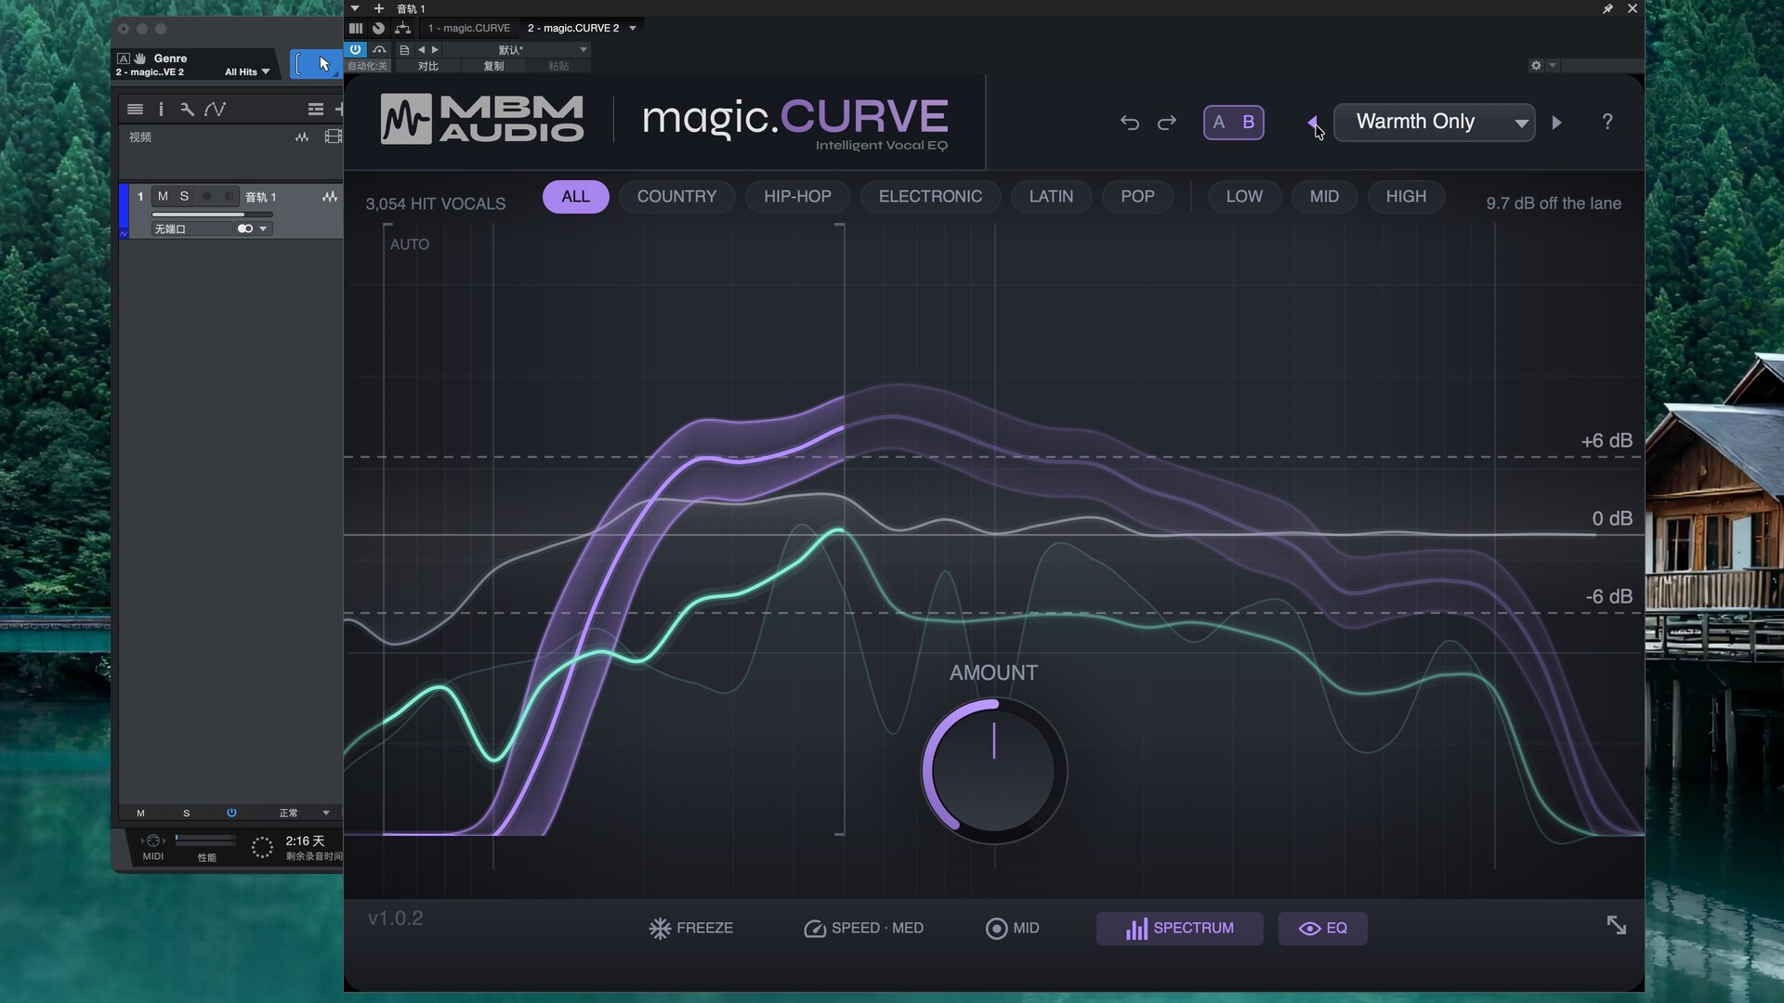This screenshot has width=1784, height=1003.
Task: Redo the last magic.CURVE change
Action: [x=1167, y=123]
